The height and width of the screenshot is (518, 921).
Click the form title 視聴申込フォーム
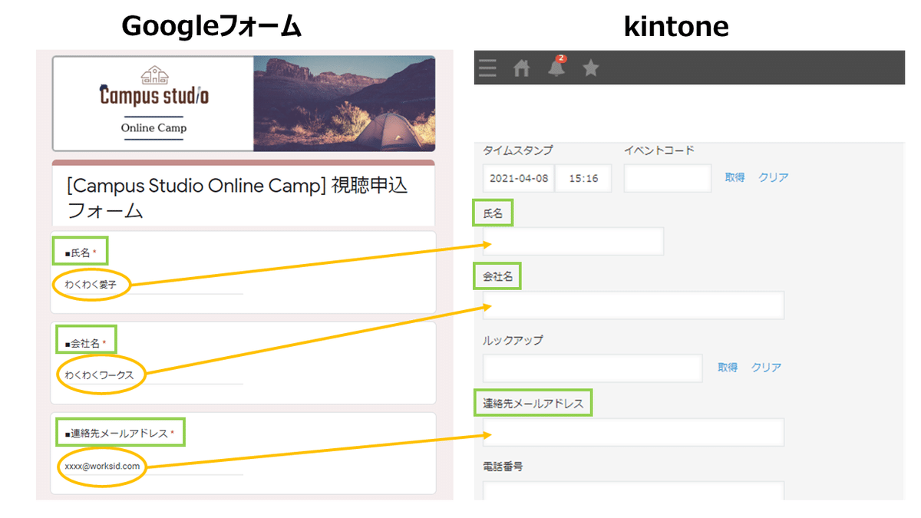(x=237, y=198)
